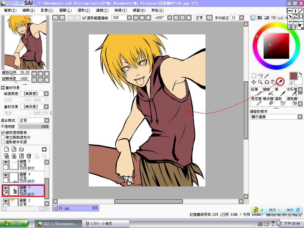Select the rectangular selection tool
The width and height of the screenshot is (304, 228).
[x=254, y=76]
